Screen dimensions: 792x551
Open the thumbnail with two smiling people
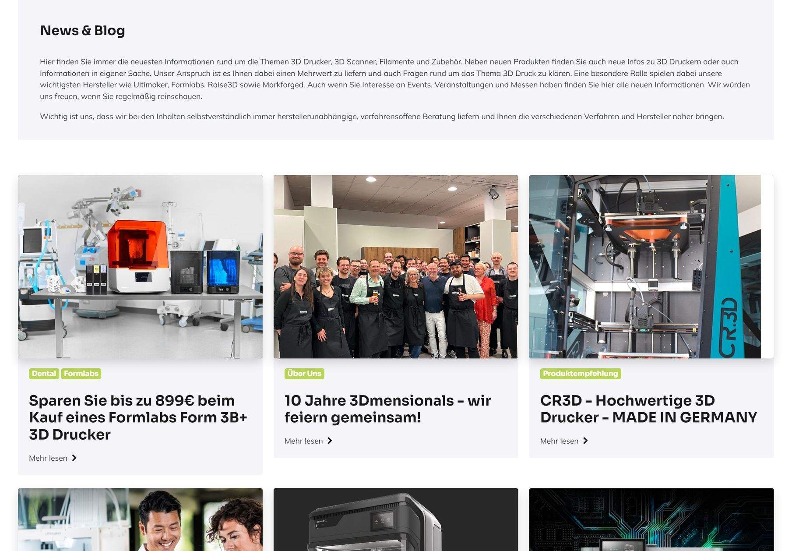tap(140, 520)
